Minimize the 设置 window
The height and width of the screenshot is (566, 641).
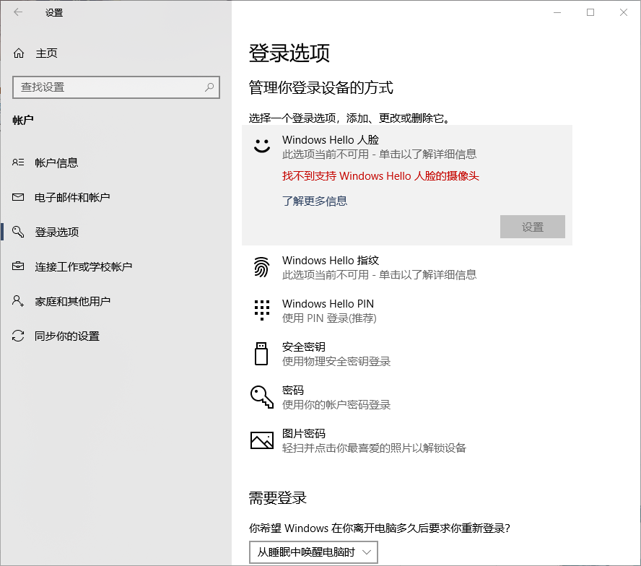point(557,12)
